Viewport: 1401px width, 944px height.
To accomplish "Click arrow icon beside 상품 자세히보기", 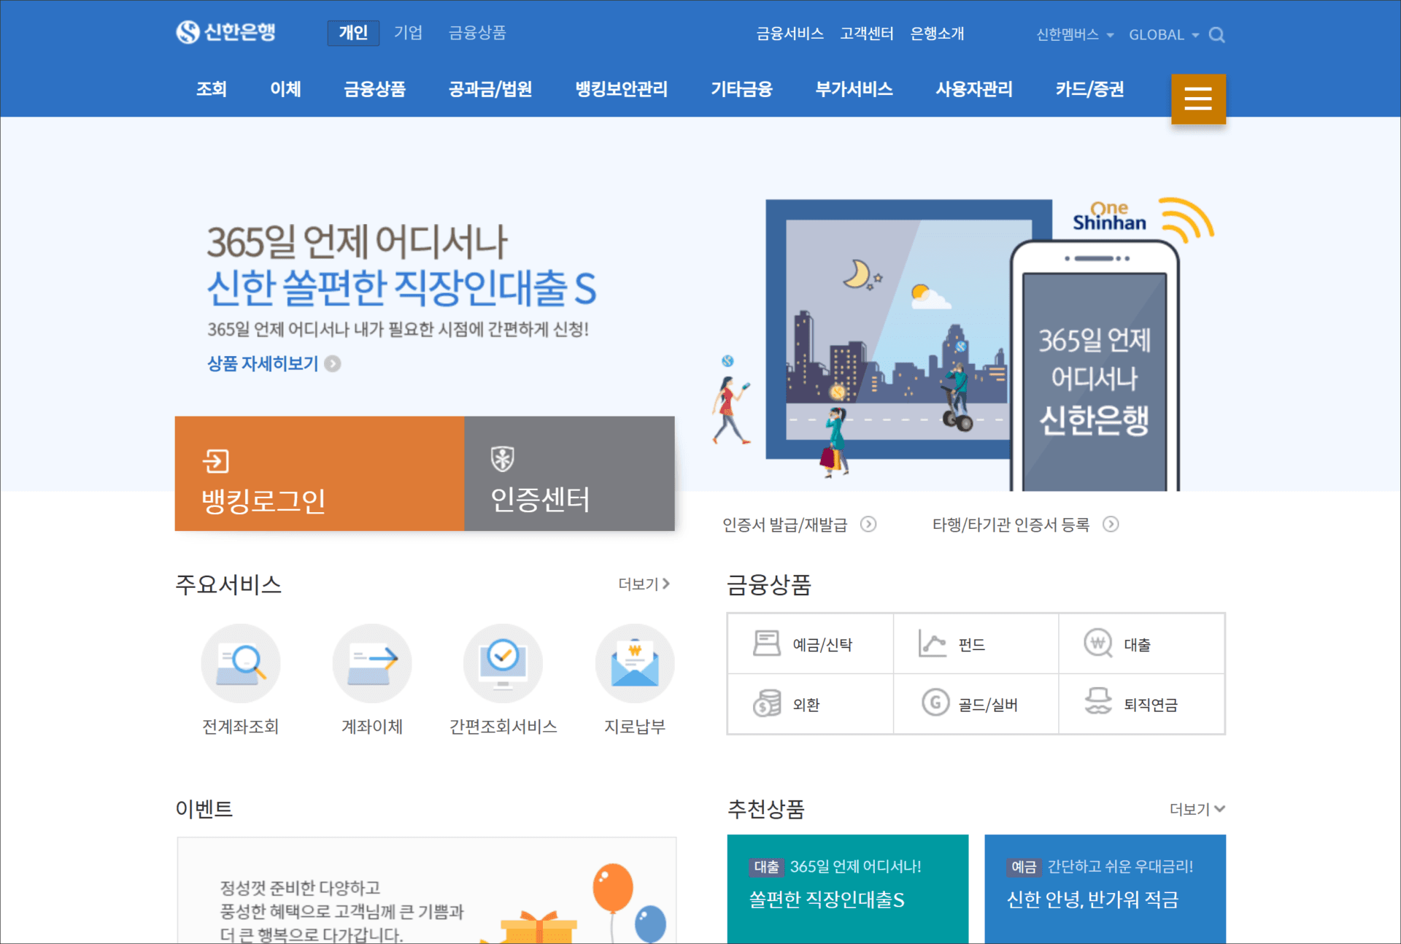I will pyautogui.click(x=333, y=363).
